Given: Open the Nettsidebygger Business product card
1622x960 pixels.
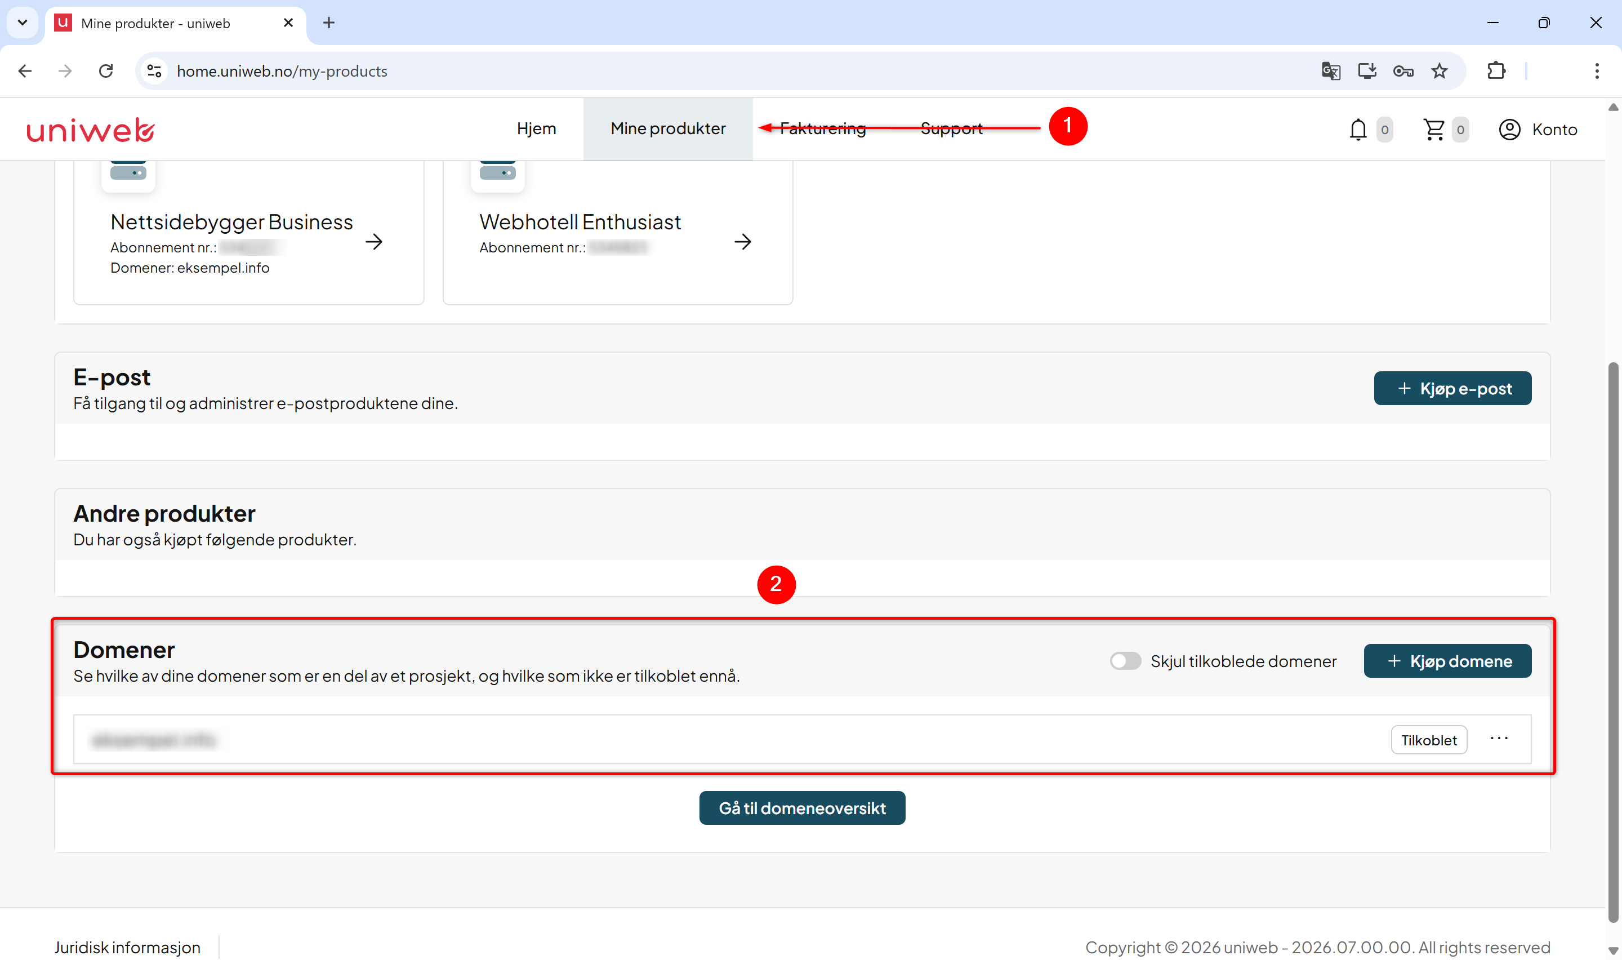Looking at the screenshot, I should click(249, 232).
